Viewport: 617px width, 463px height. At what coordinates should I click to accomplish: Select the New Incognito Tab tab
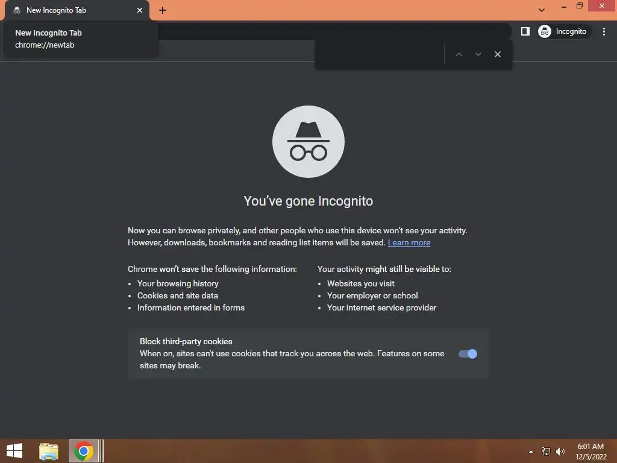point(77,10)
